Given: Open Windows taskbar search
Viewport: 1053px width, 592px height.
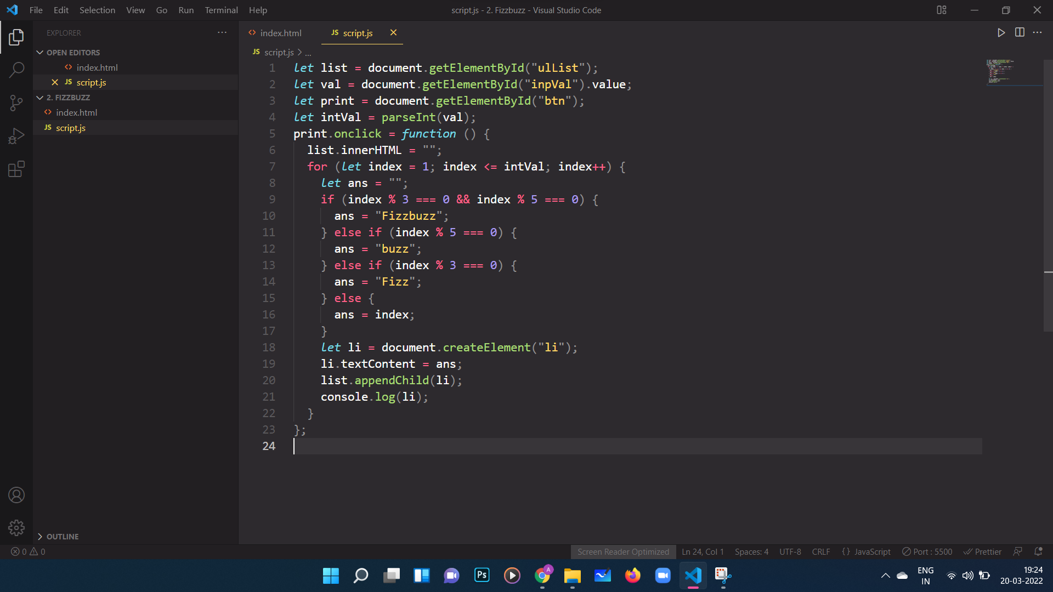Looking at the screenshot, I should 361,576.
